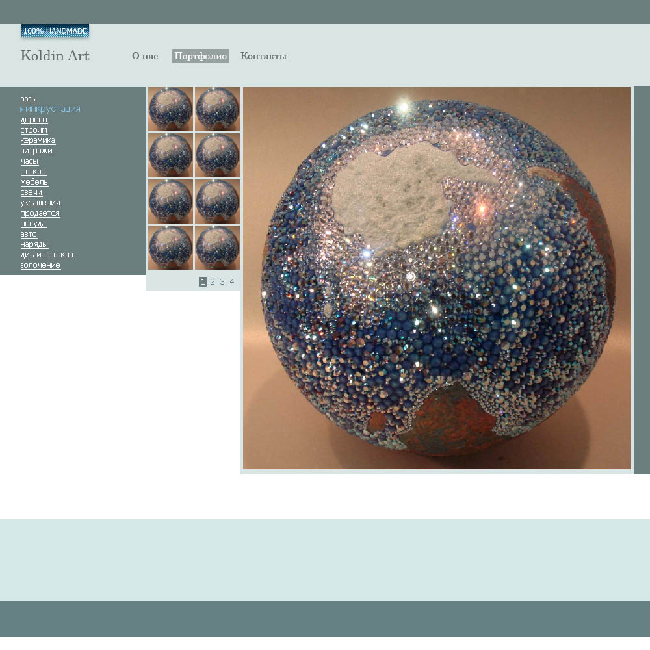Select the Портфолио menu tab

200,56
